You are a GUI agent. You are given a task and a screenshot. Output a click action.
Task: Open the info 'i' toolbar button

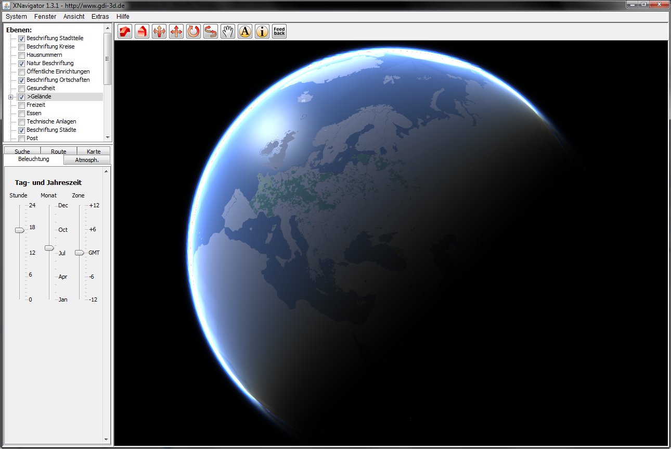[x=262, y=31]
